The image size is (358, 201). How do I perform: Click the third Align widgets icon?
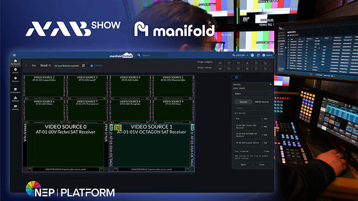coord(238,63)
